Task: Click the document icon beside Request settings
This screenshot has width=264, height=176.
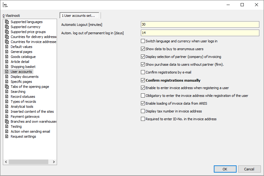Action: (7, 136)
